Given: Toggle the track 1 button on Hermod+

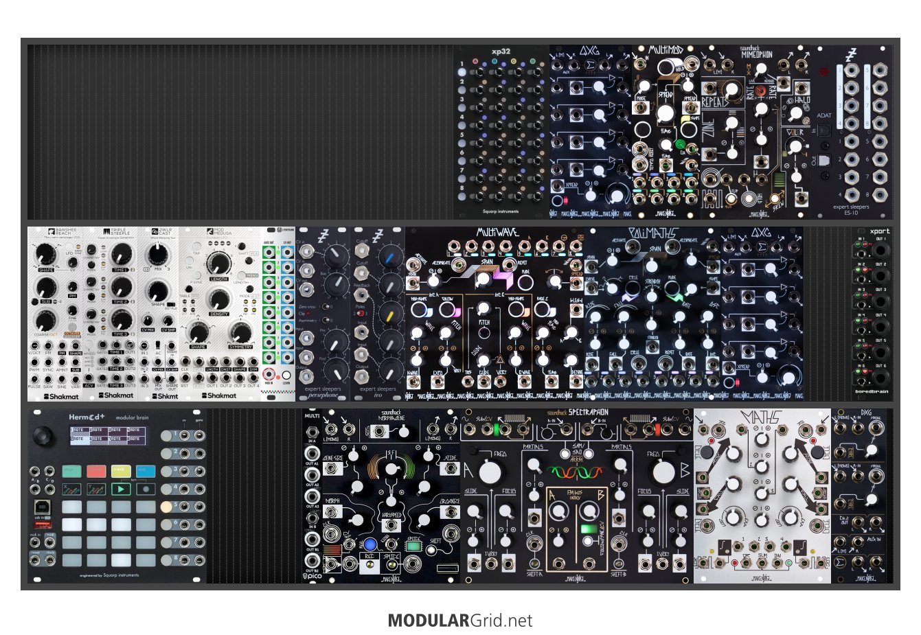Looking at the screenshot, I should tap(166, 435).
